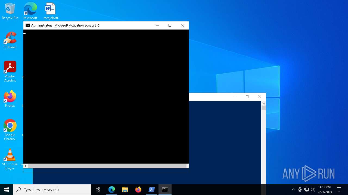Click the Type here to search box

[x=52, y=190]
